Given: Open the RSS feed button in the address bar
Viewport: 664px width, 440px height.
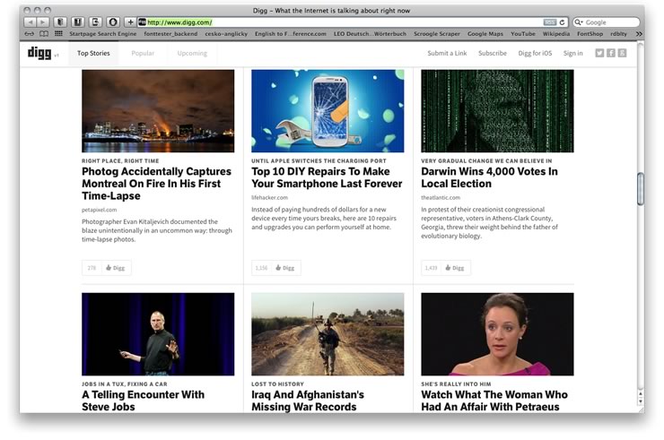Looking at the screenshot, I should [x=550, y=22].
